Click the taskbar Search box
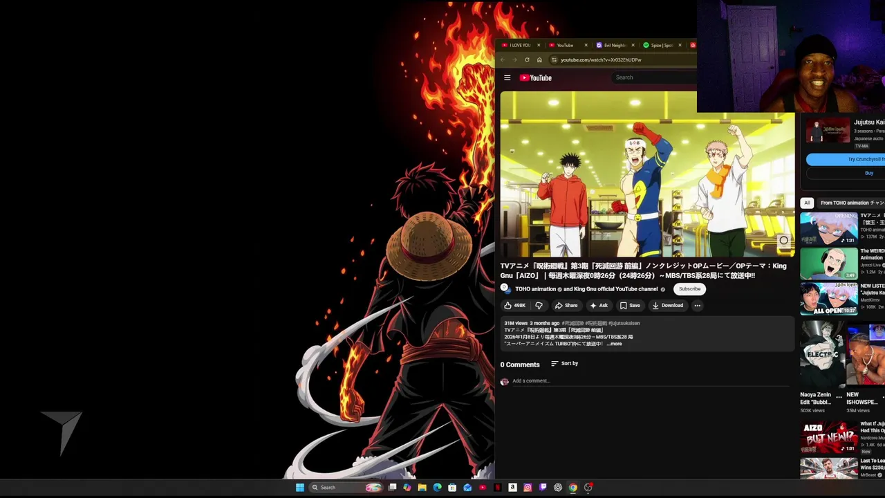885x498 pixels. 346,488
